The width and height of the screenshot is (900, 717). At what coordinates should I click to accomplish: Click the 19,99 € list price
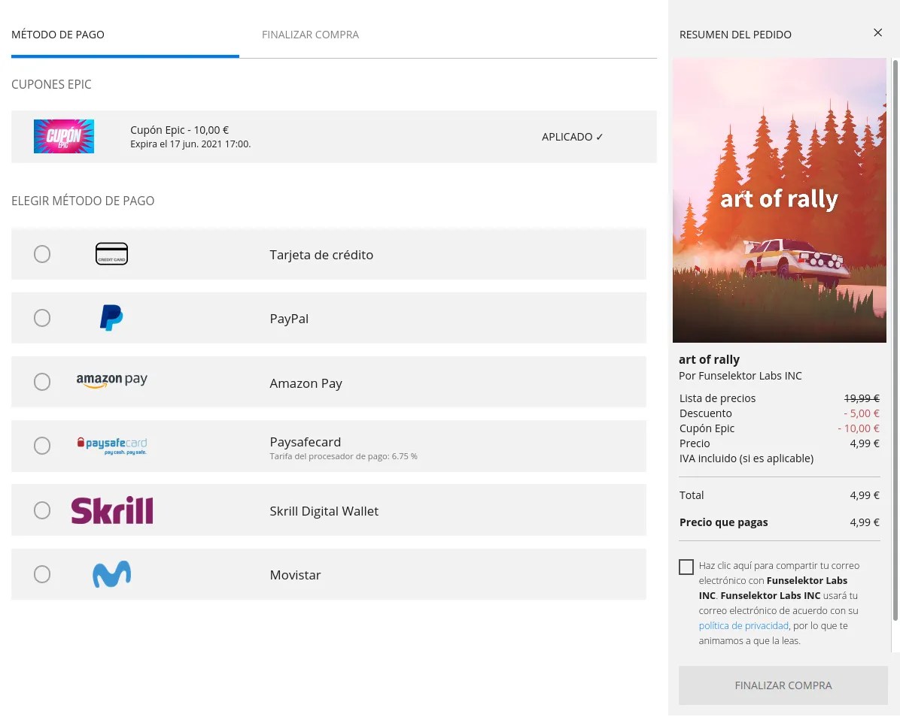pos(862,398)
